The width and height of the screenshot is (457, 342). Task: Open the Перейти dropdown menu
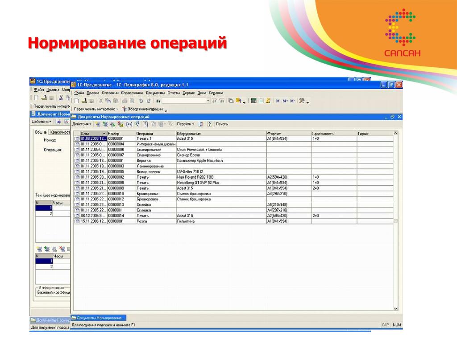[185, 124]
